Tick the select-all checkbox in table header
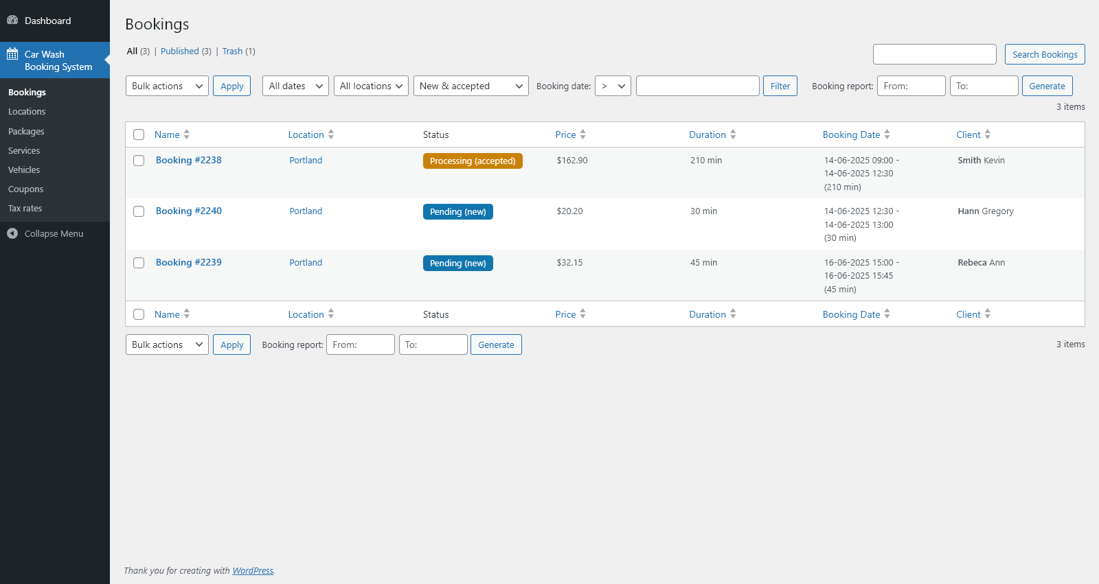The height and width of the screenshot is (584, 1099). coord(139,135)
